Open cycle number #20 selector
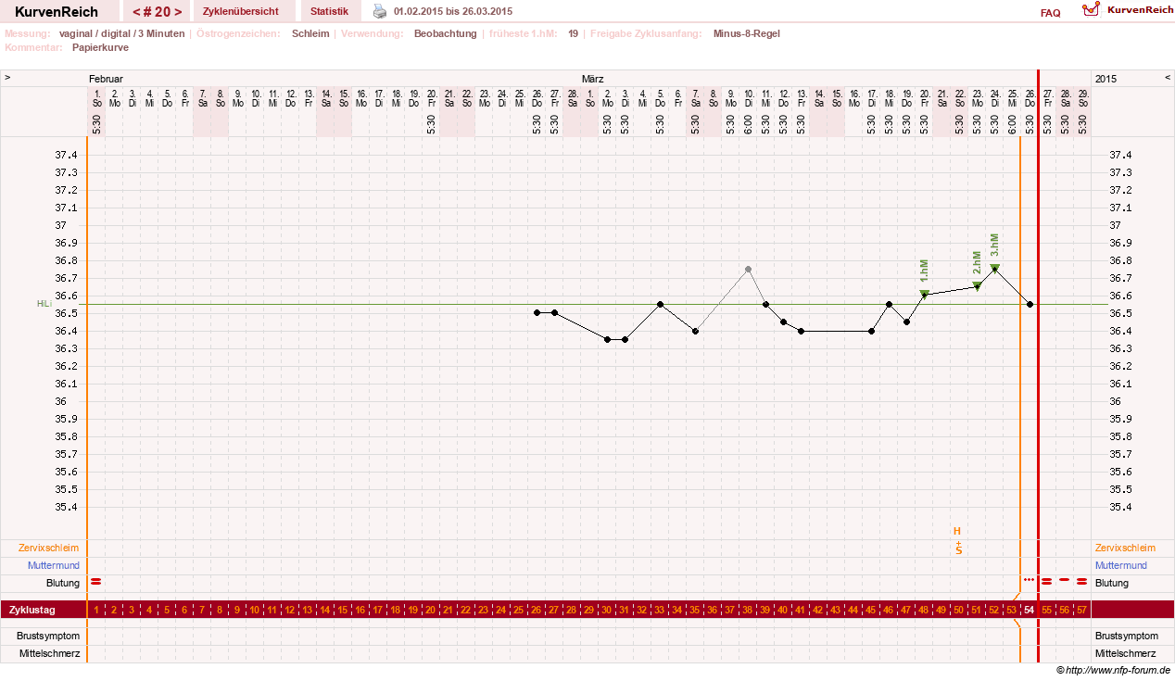Viewport: 1175px width, 681px height. tap(157, 11)
